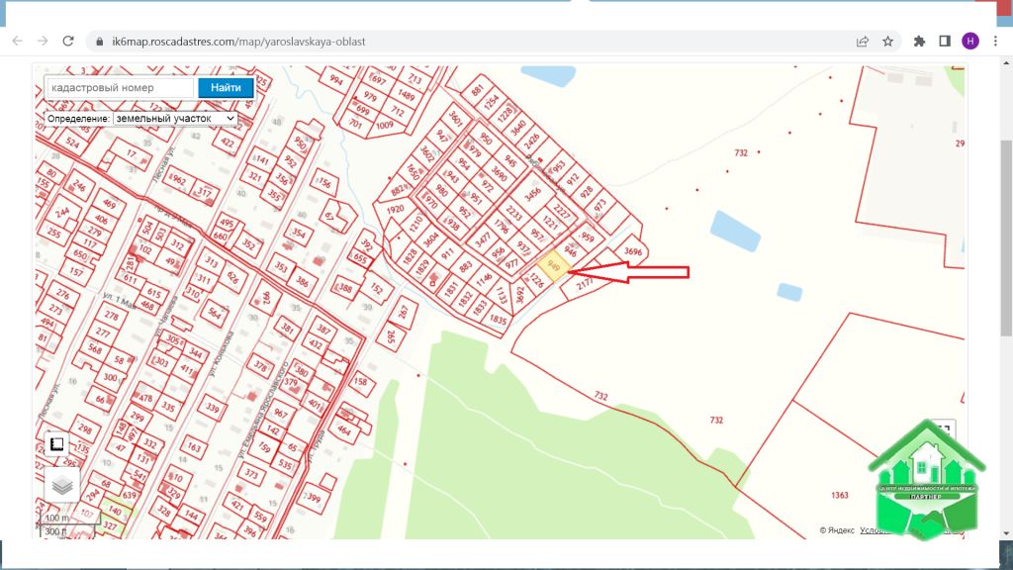Activate the map ruler measurement tool
1013x570 pixels.
[x=57, y=444]
